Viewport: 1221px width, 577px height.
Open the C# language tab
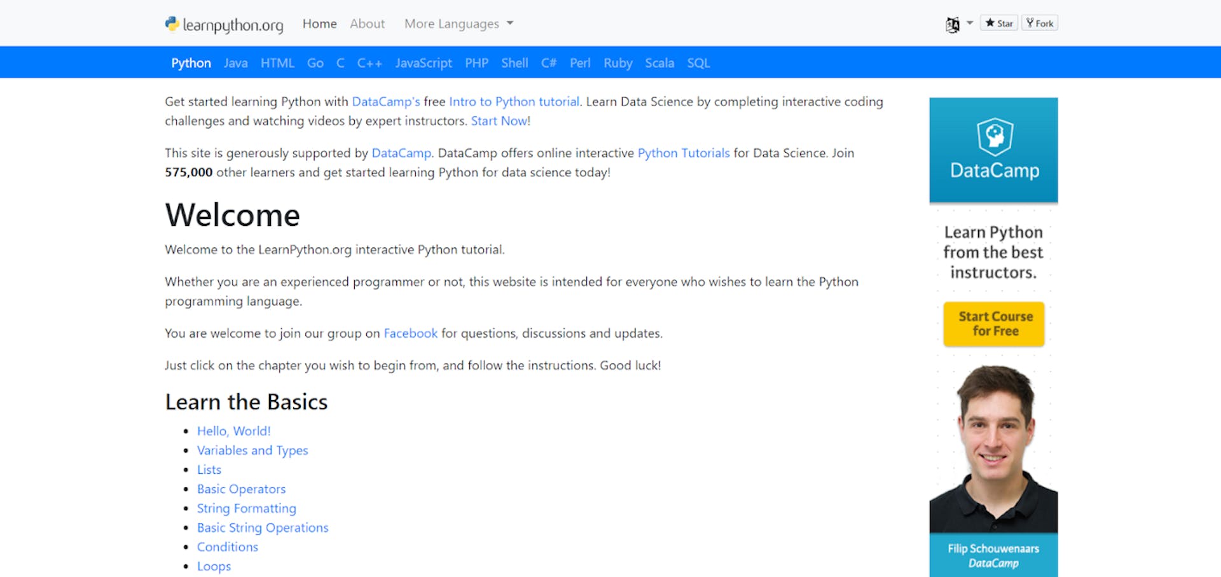tap(548, 63)
